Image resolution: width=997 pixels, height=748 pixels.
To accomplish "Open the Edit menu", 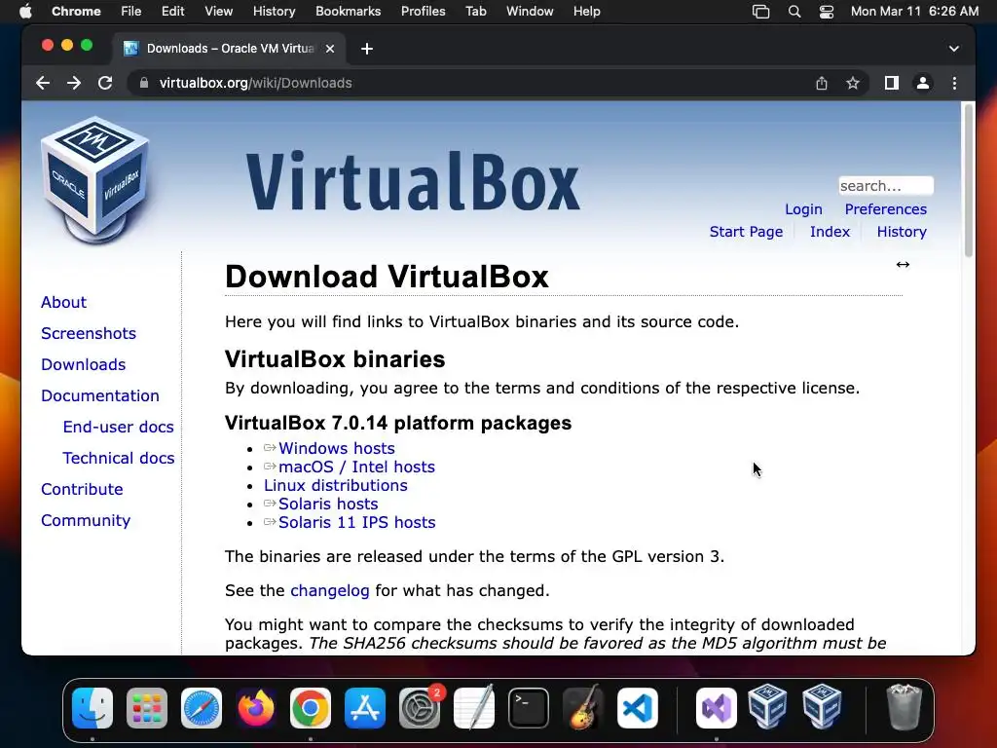I will pos(172,12).
